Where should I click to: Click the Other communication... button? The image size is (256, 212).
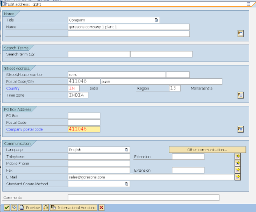click(x=207, y=150)
